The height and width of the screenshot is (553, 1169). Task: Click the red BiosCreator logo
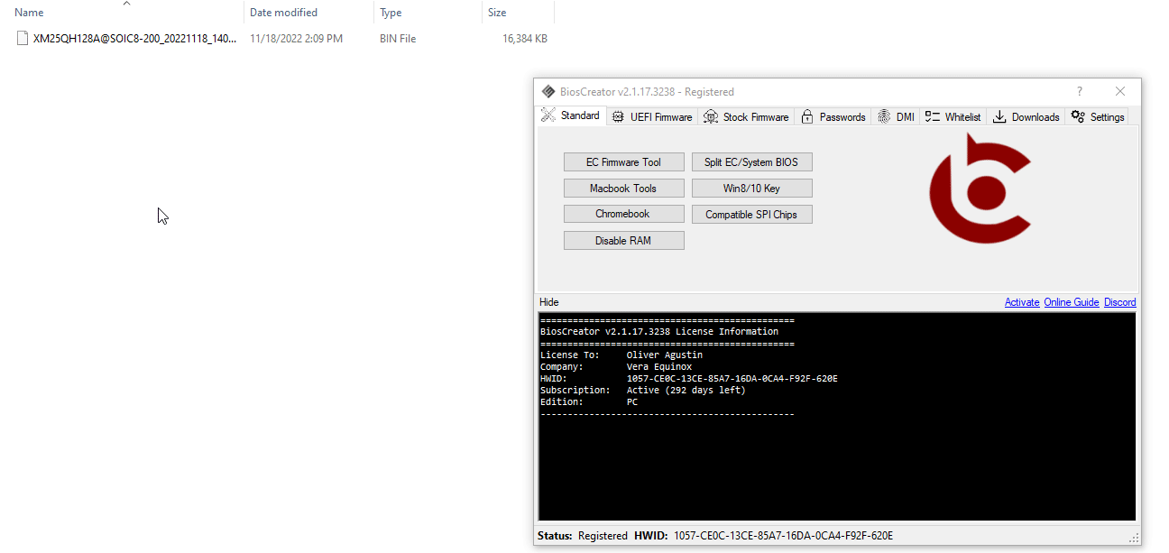980,188
